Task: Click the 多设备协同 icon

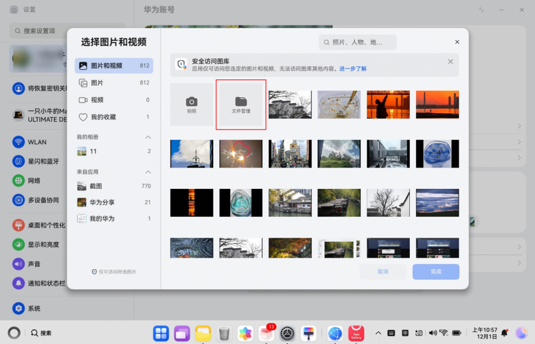Action: [19, 200]
